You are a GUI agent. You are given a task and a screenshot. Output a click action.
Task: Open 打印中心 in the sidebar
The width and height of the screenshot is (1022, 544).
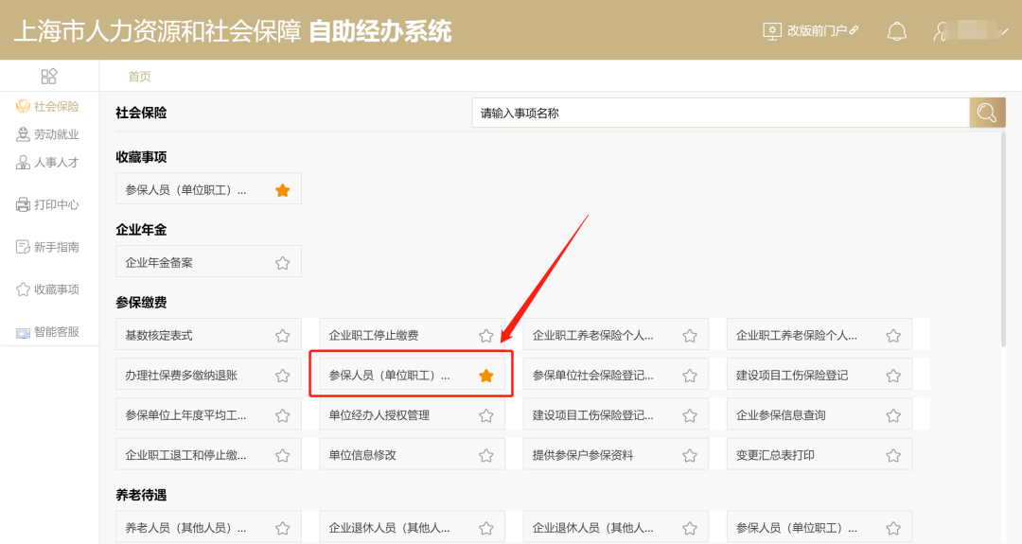47,204
